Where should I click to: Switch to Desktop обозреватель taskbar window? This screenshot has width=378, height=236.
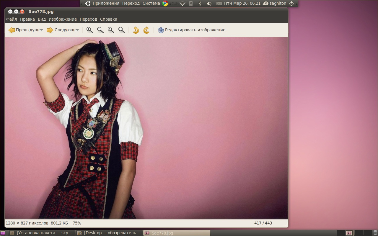pos(110,233)
